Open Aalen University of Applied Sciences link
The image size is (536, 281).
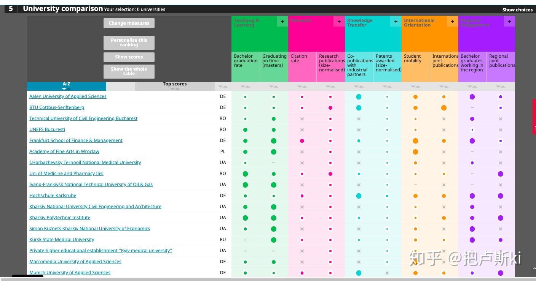coord(68,96)
